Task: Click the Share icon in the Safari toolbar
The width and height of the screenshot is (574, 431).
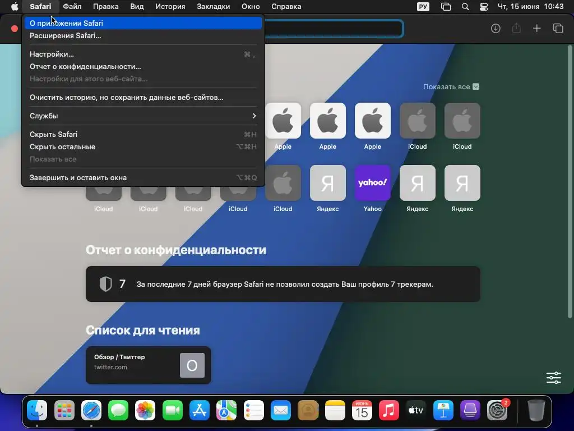Action: (x=516, y=28)
